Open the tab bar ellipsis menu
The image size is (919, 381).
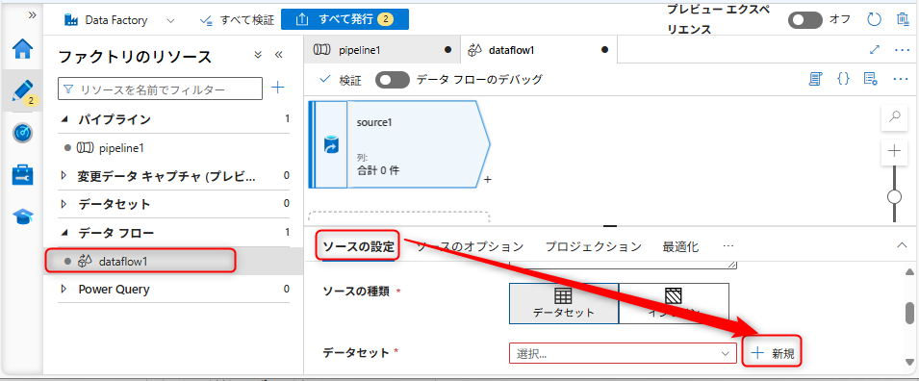click(x=902, y=50)
